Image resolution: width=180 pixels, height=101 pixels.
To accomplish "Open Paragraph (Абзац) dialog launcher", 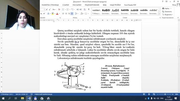I will (x=90, y=18).
